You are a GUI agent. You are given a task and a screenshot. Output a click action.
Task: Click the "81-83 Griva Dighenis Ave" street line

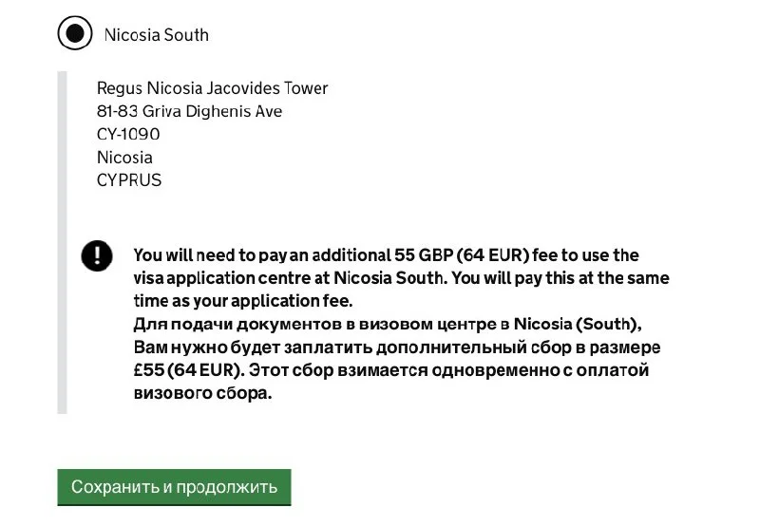[189, 111]
